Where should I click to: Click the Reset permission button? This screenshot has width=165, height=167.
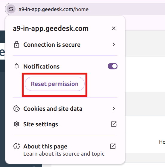55,84
